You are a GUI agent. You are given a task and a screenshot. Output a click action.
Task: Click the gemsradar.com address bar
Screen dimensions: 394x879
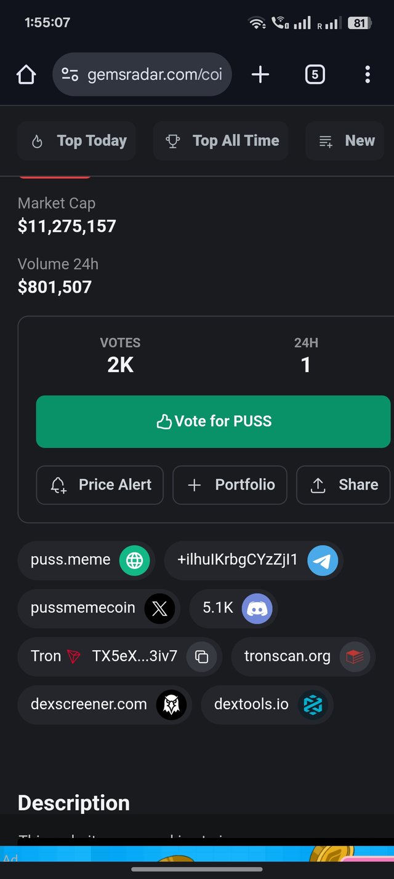(x=142, y=75)
